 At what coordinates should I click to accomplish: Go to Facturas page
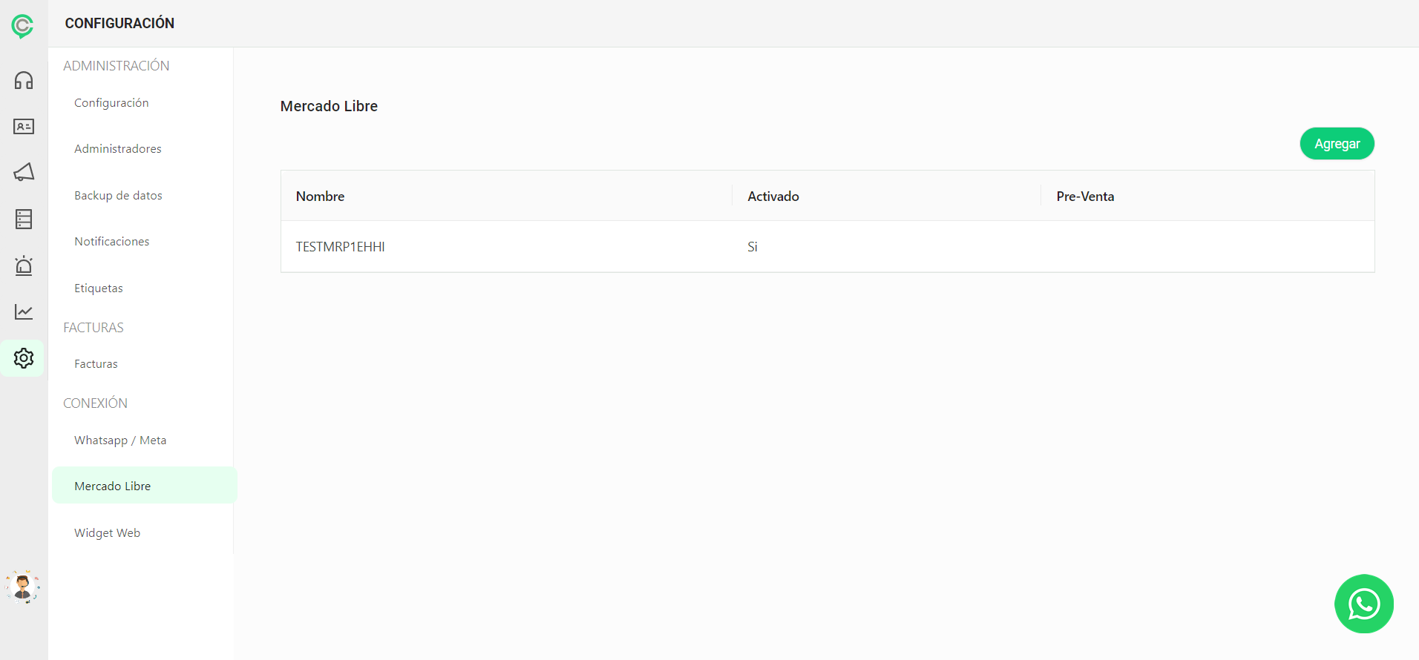coord(96,364)
